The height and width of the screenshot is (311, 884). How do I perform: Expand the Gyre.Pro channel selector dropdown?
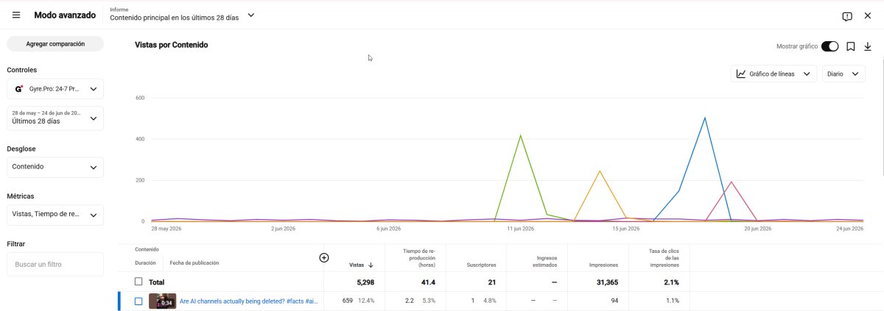click(55, 89)
